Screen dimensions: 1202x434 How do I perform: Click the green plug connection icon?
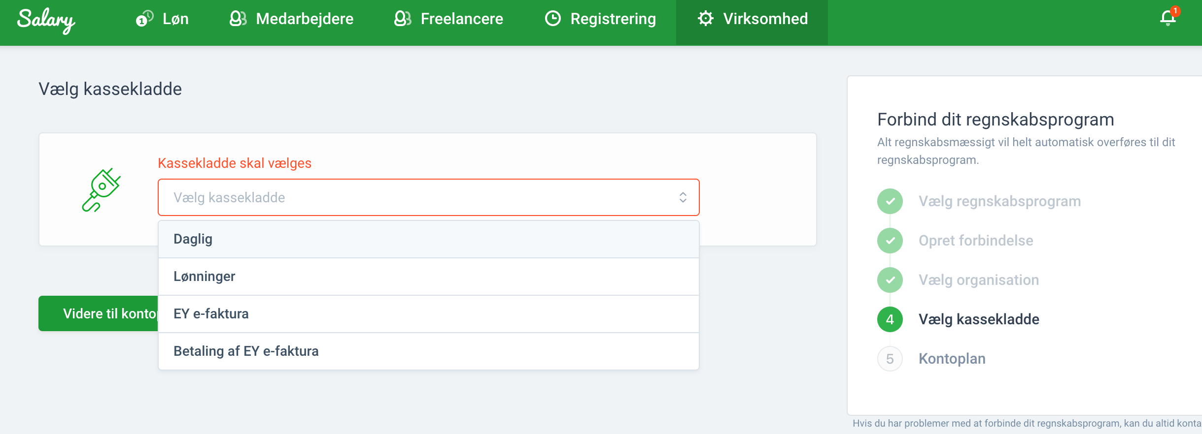click(x=101, y=190)
